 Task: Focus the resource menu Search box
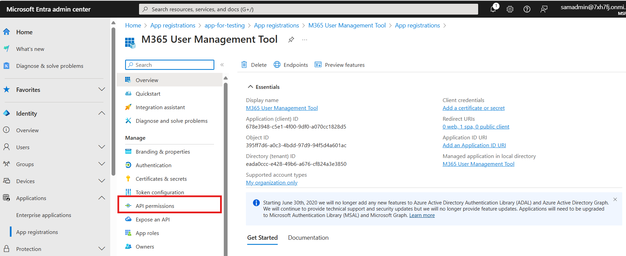(x=170, y=65)
